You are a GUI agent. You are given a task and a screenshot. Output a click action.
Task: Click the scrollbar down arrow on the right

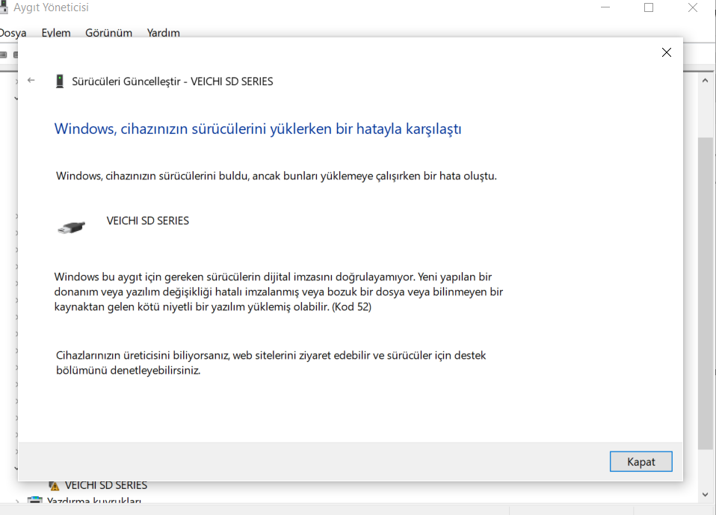click(705, 494)
